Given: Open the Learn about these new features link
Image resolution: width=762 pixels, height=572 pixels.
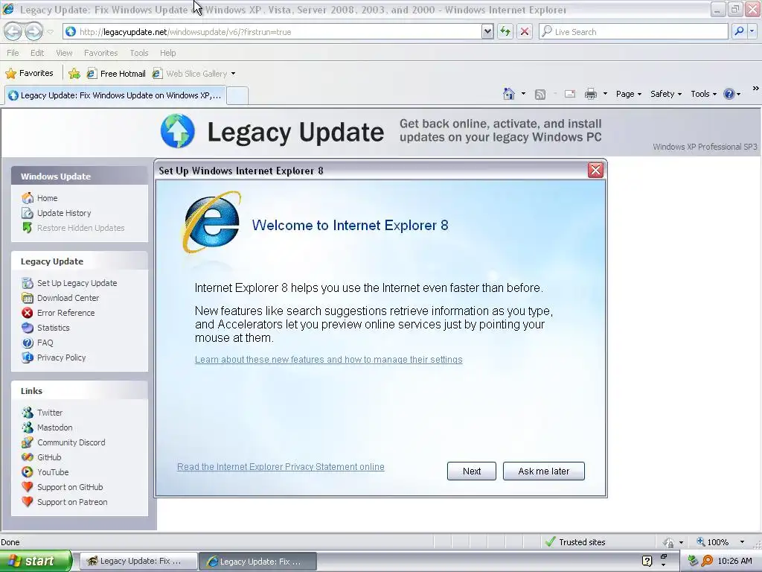Looking at the screenshot, I should tap(328, 360).
